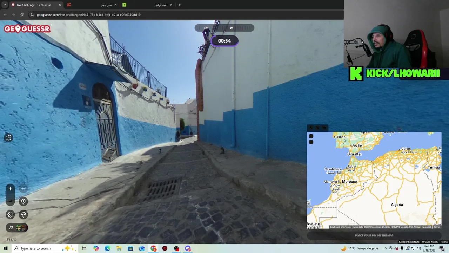This screenshot has width=449, height=253.
Task: Zoom out the guess map
Action: pos(311,142)
